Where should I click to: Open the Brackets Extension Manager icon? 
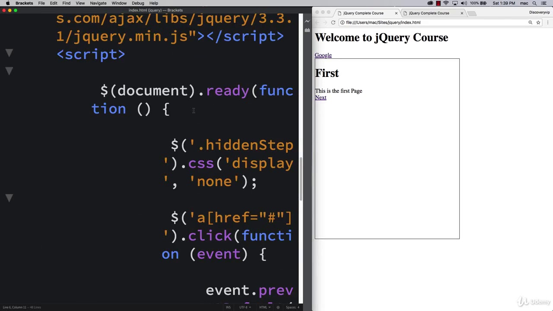(x=307, y=30)
